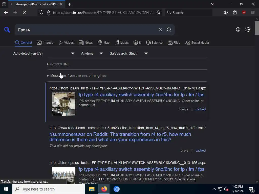Viewport: 259px width, 194px height.
Task: Switch to the Images tab
Action: [x=45, y=42]
